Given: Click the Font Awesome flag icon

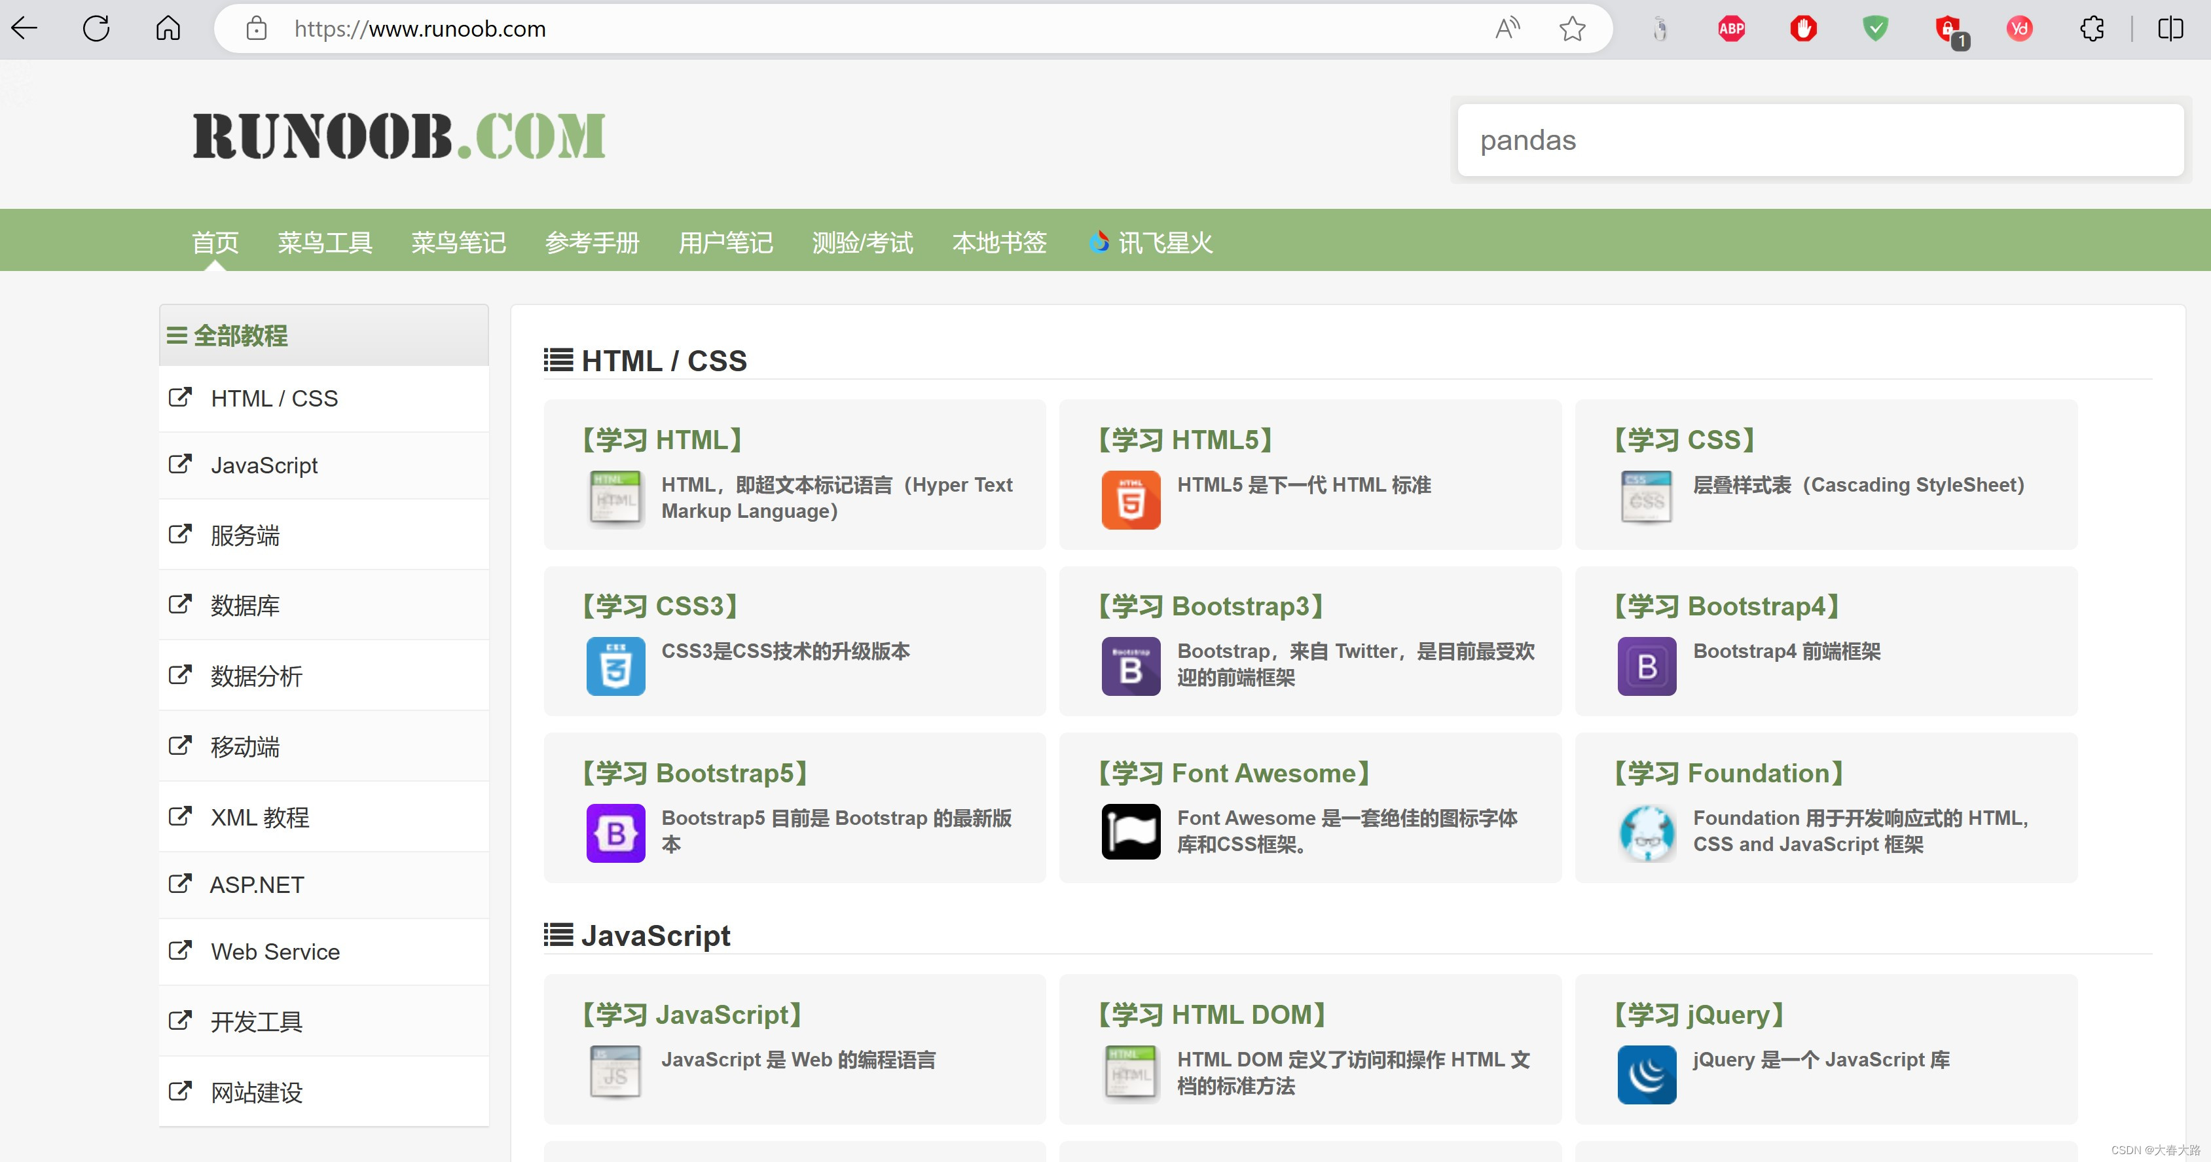Looking at the screenshot, I should (1131, 831).
